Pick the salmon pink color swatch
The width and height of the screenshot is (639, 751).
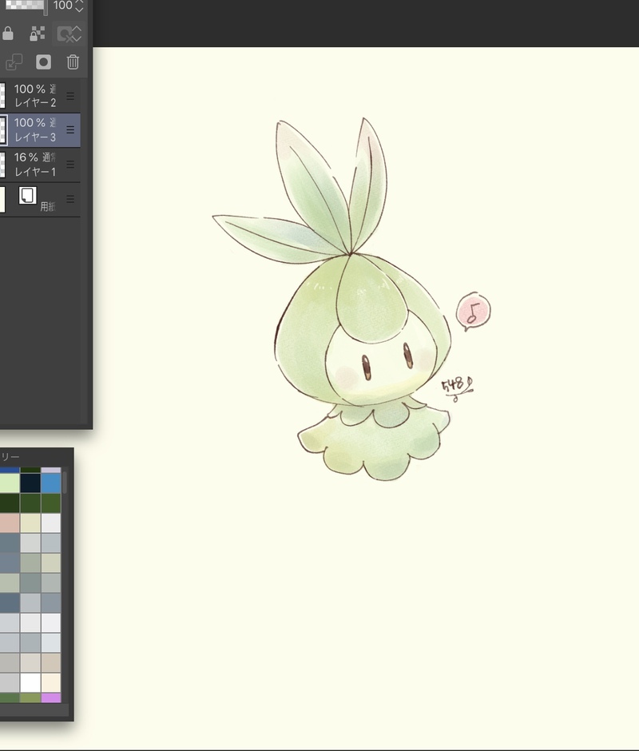pos(10,523)
